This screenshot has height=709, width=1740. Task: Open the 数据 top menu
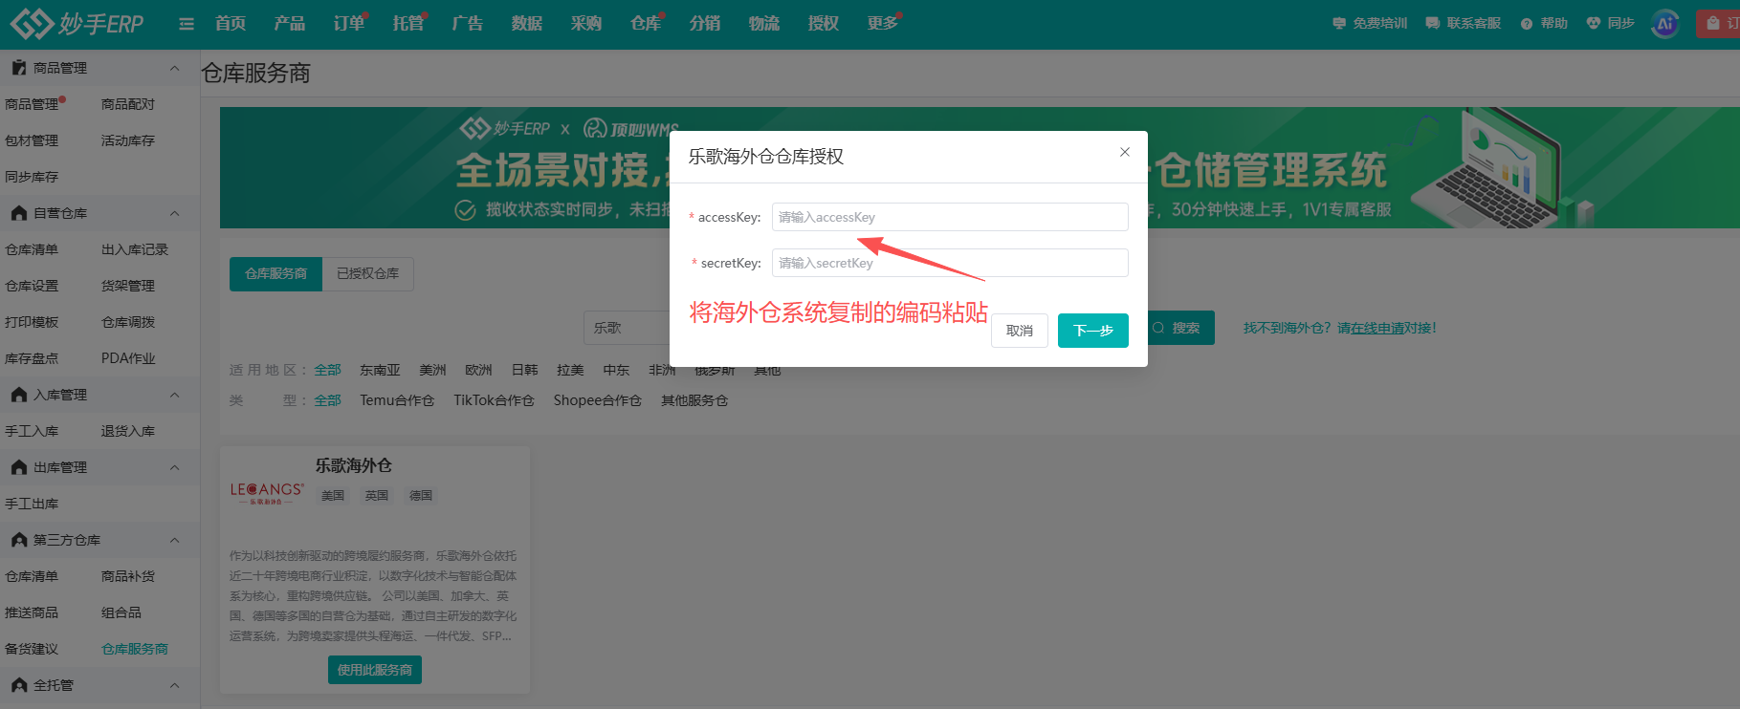[x=527, y=24]
